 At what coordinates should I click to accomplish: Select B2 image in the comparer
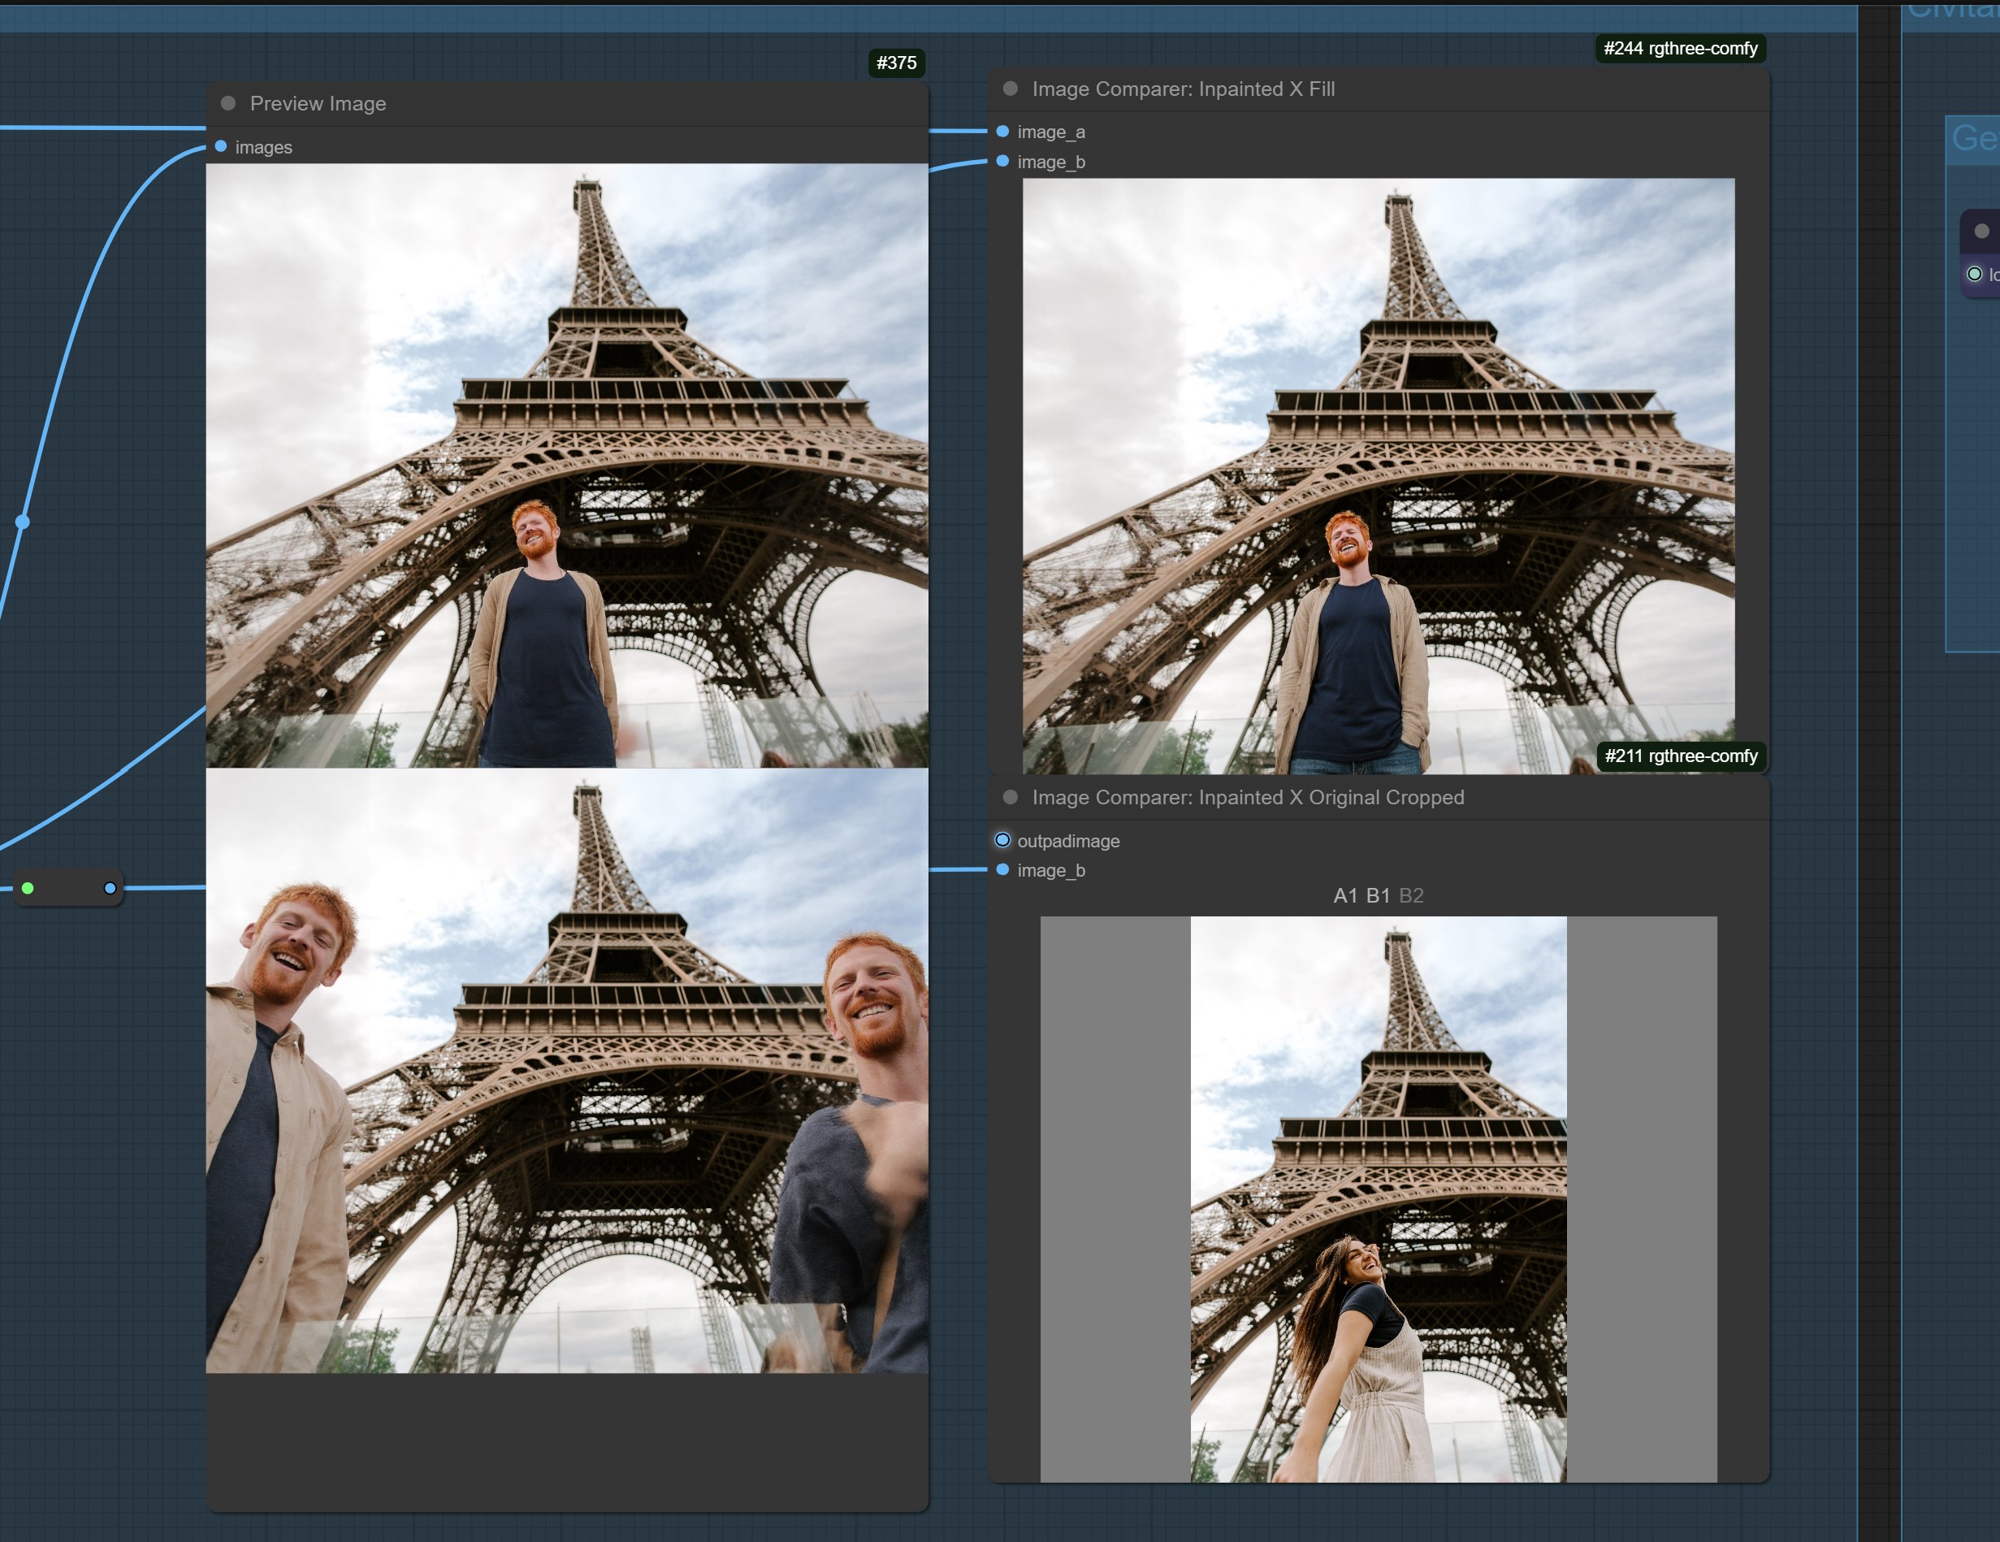click(1411, 895)
